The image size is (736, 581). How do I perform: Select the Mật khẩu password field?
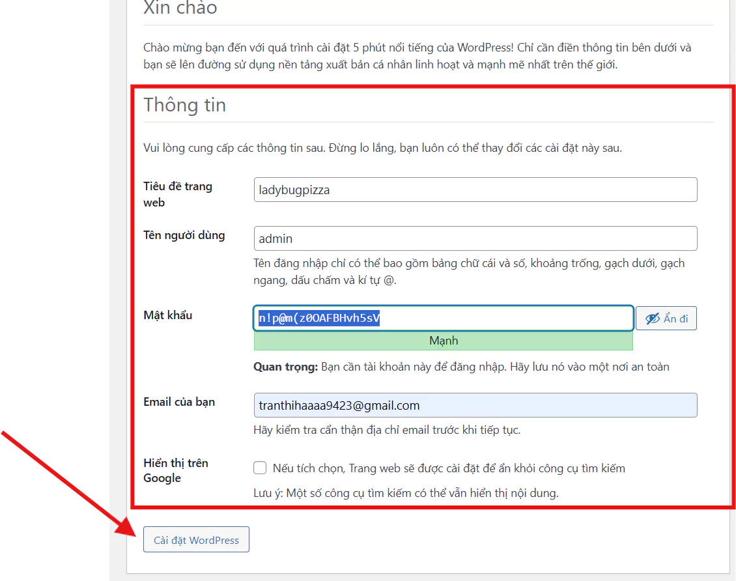[444, 319]
